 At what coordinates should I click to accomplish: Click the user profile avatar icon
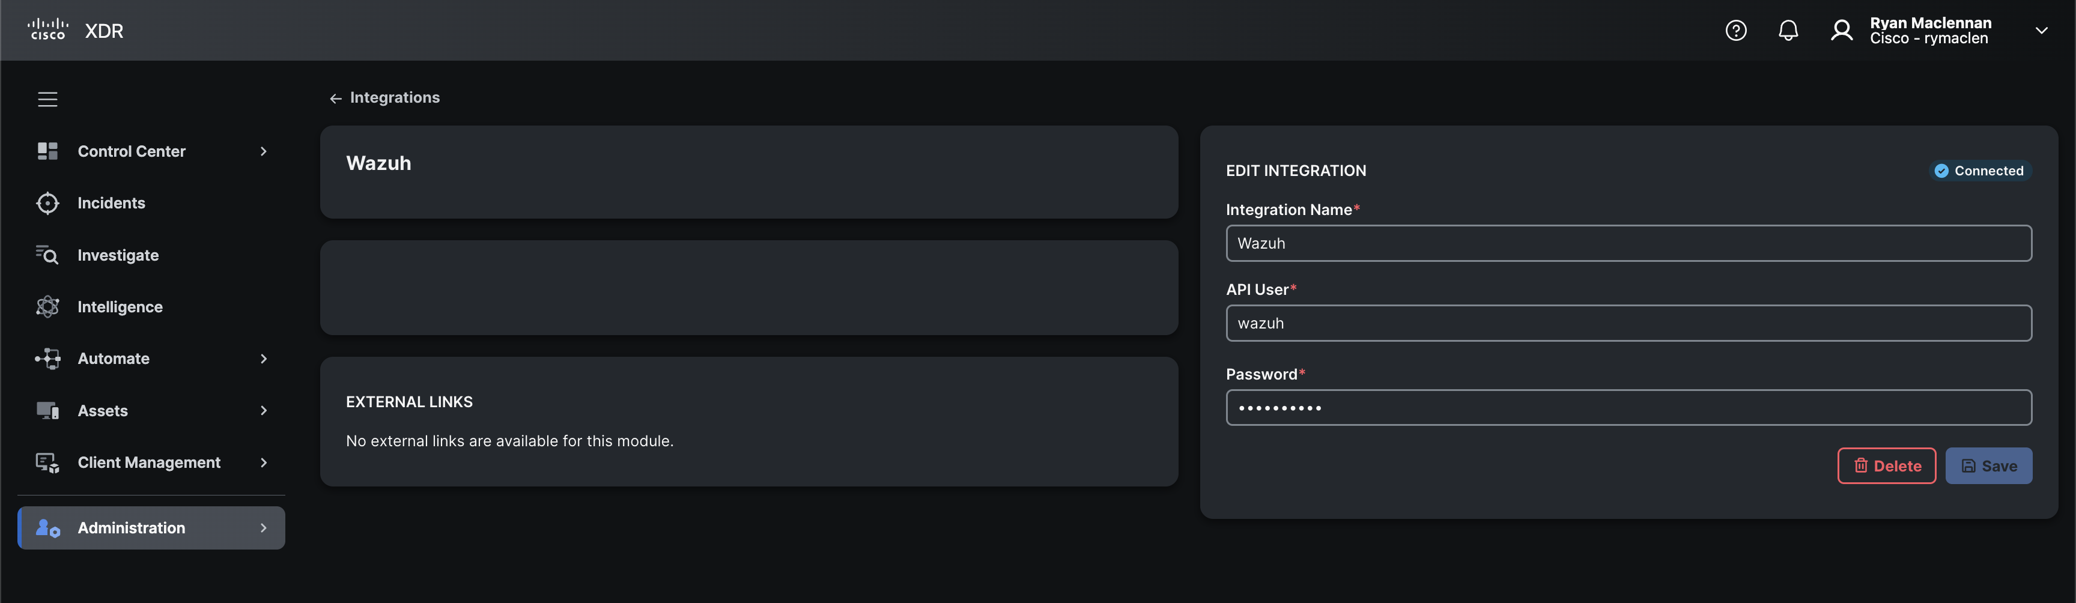click(x=1842, y=30)
